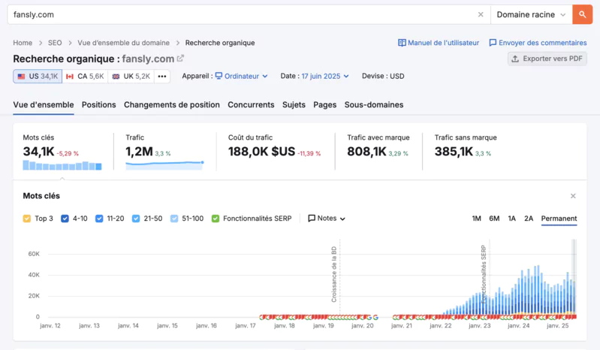The width and height of the screenshot is (600, 350).
Task: Toggle the 4-10 positions checkbox
Action: (65, 219)
